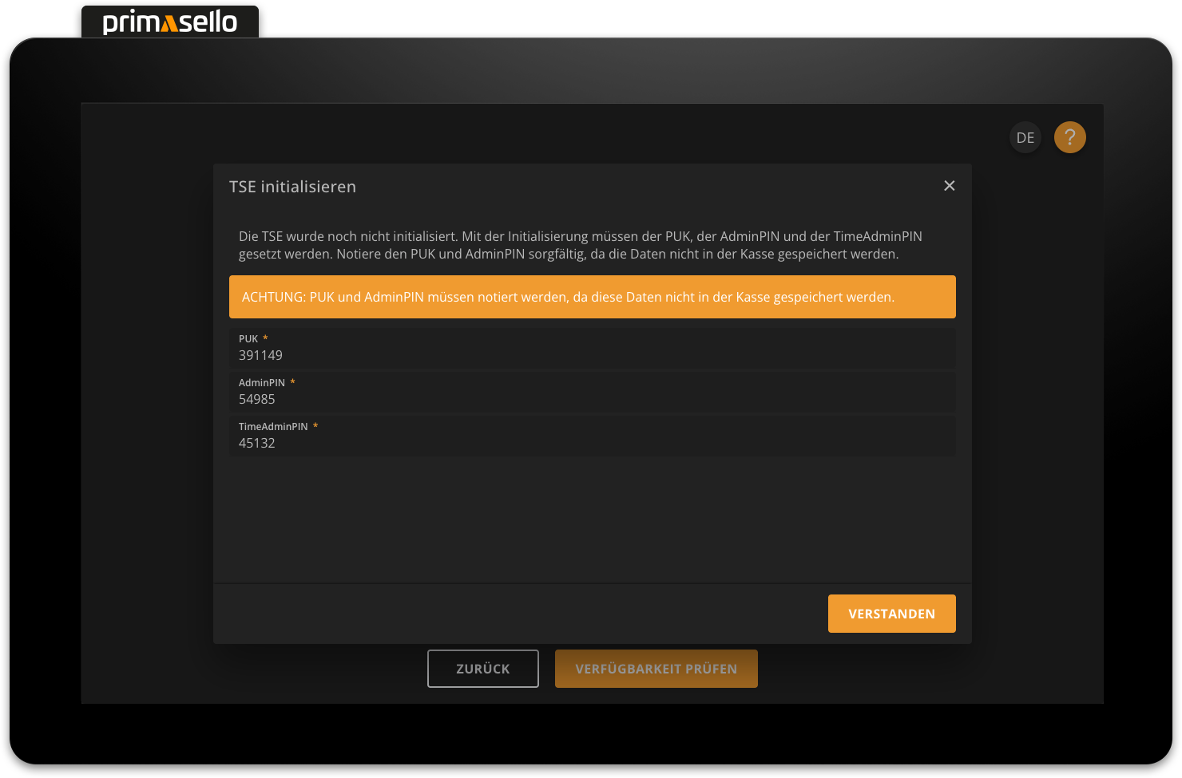
Task: Open language selection with the DE circle
Action: 1025,137
